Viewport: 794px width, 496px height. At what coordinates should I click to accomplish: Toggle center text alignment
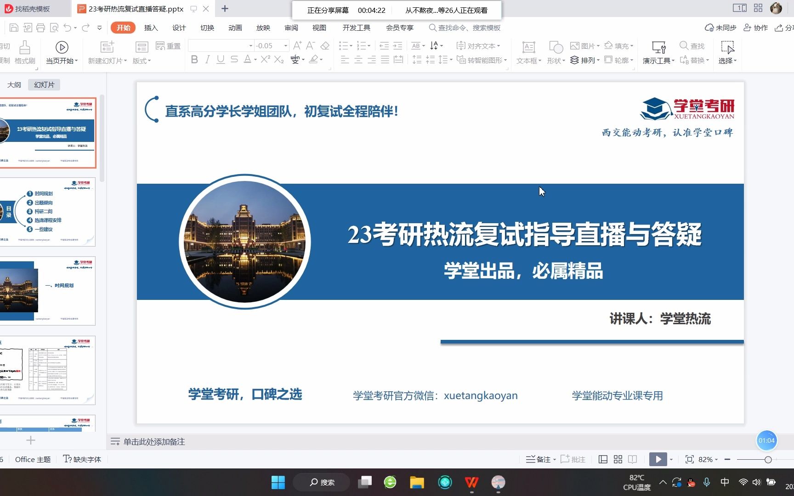[358, 59]
